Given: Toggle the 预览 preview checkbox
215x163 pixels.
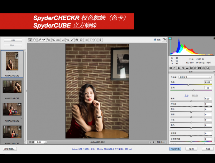Looking at the screenshot, I should tap(155, 40).
